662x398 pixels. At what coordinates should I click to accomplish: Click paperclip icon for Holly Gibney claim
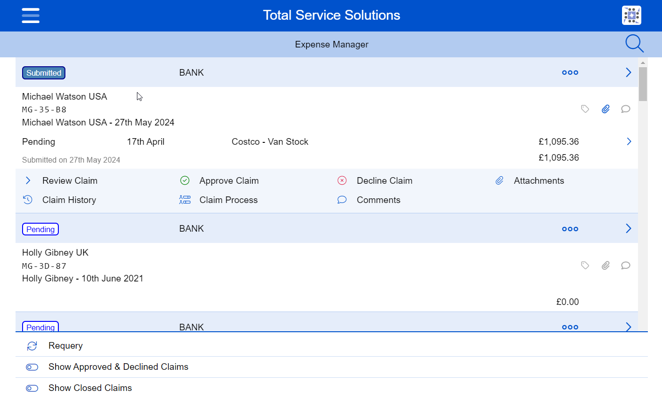pos(606,265)
